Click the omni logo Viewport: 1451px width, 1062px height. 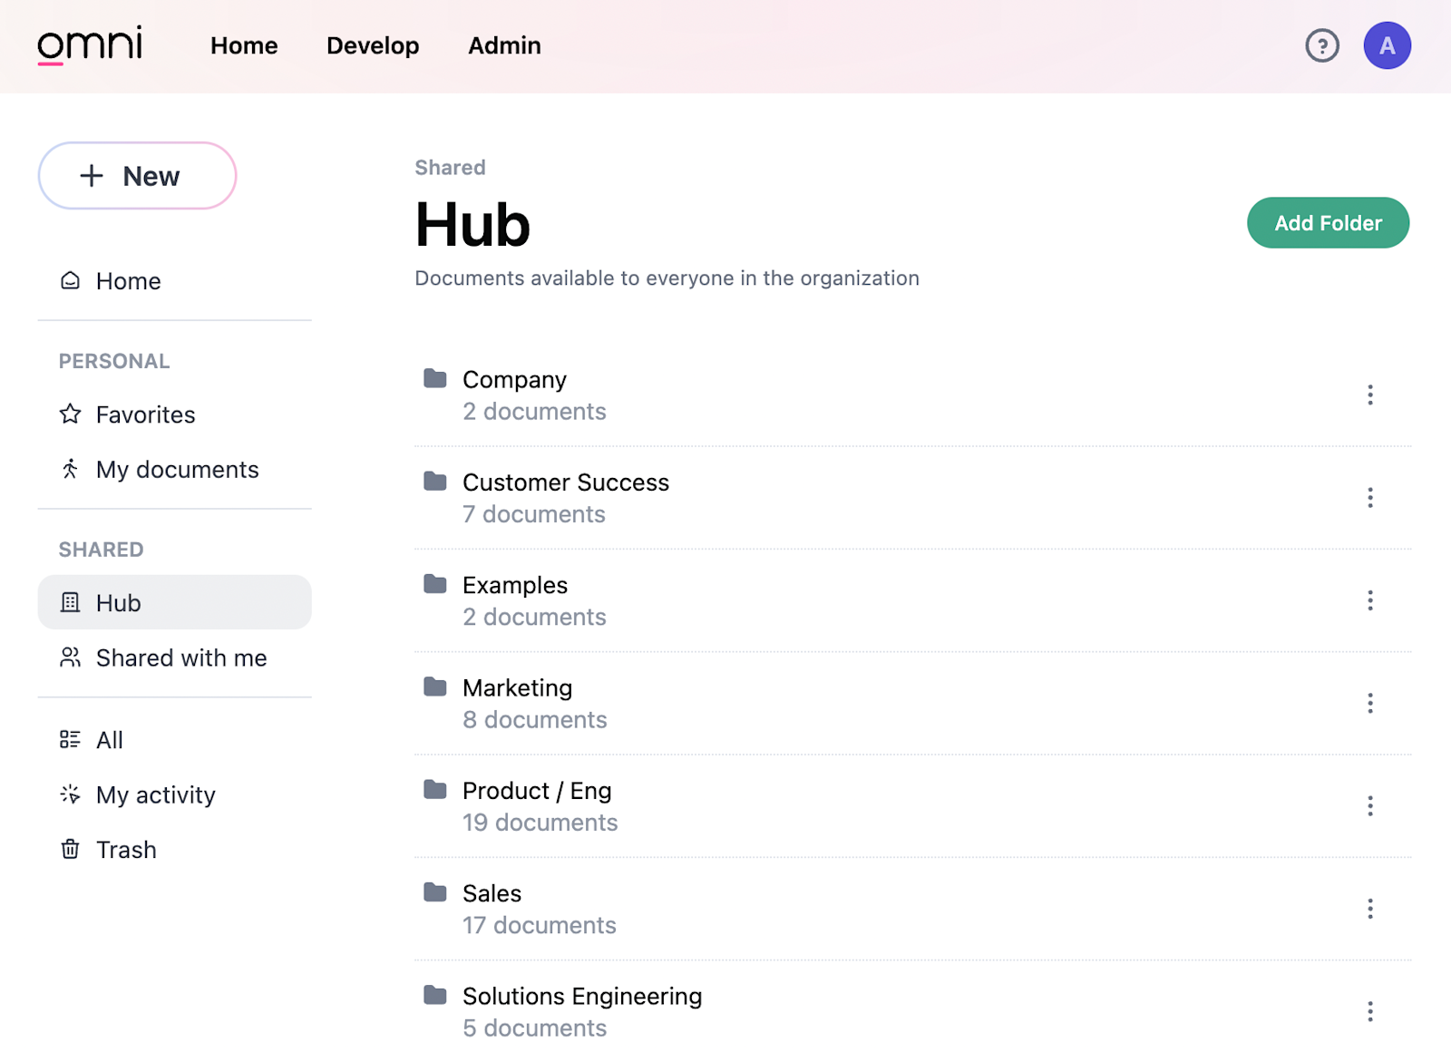coord(90,44)
